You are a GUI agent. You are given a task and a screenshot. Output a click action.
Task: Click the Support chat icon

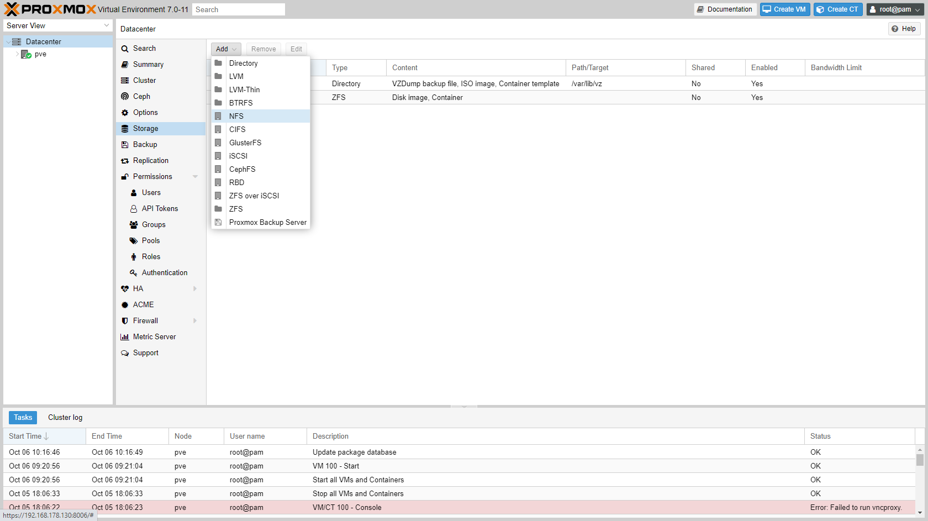(125, 353)
